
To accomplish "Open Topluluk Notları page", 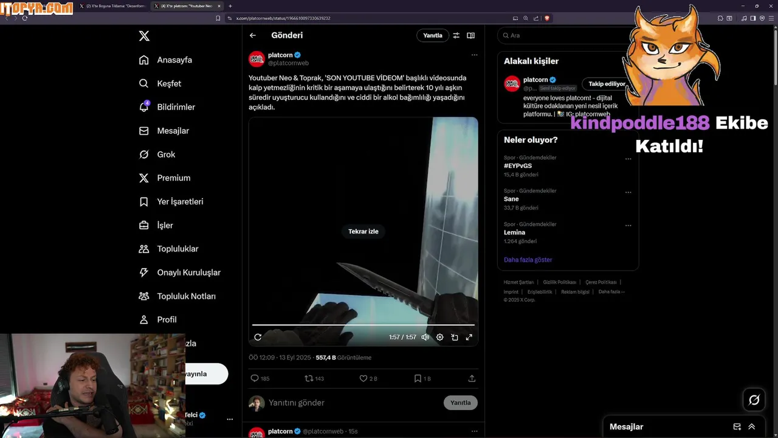I will point(177,296).
